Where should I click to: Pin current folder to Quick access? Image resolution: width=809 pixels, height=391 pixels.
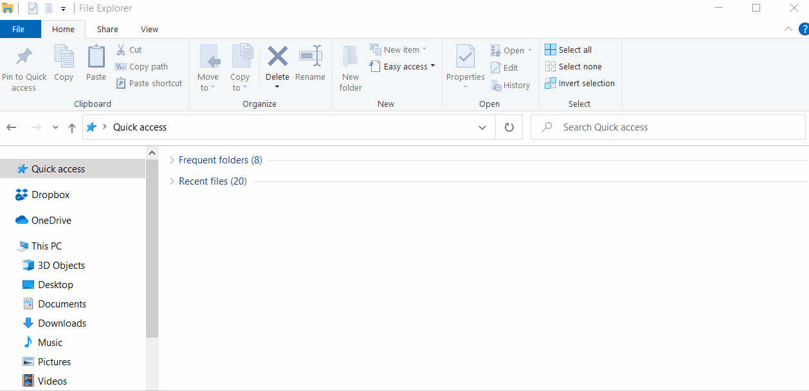(24, 66)
